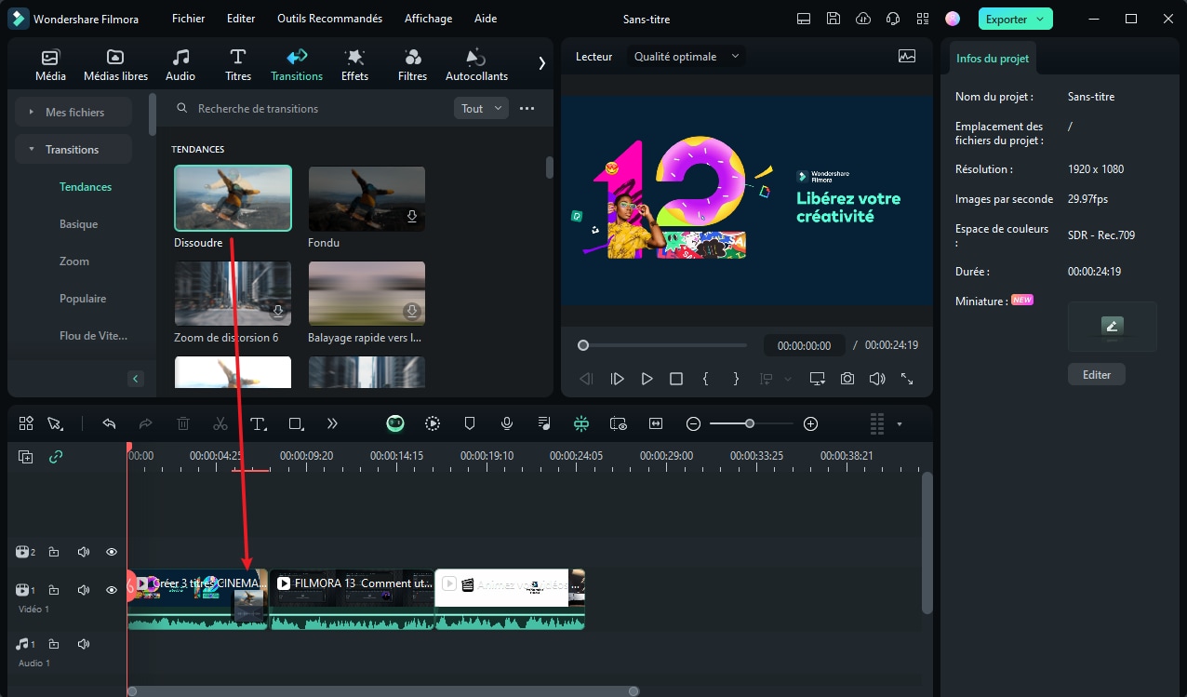The width and height of the screenshot is (1187, 697).
Task: Expand Mes fichiers in the sidebar
Action: click(x=73, y=112)
